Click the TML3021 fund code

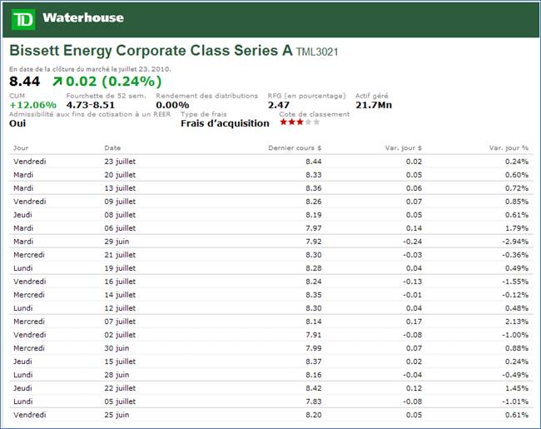(x=317, y=52)
